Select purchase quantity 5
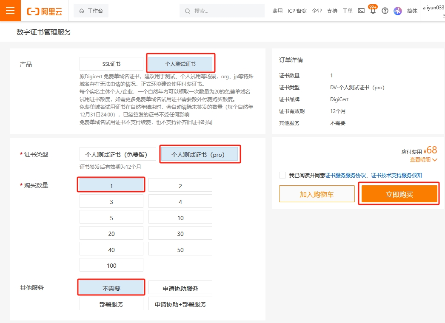The image size is (445, 323). (x=111, y=218)
